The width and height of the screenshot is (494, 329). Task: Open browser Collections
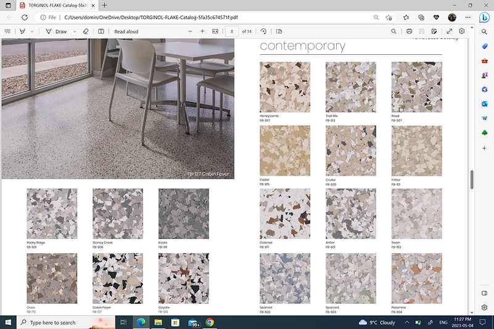(x=421, y=17)
